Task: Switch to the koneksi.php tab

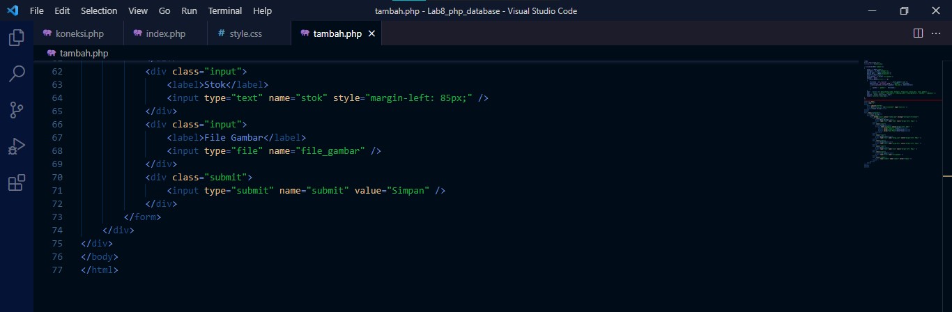Action: (x=79, y=33)
